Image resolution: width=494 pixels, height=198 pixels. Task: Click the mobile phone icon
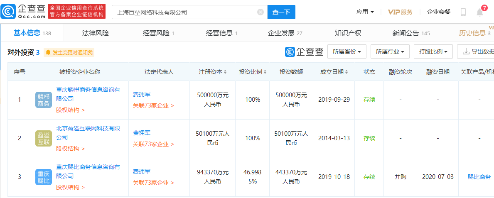tap(463, 12)
